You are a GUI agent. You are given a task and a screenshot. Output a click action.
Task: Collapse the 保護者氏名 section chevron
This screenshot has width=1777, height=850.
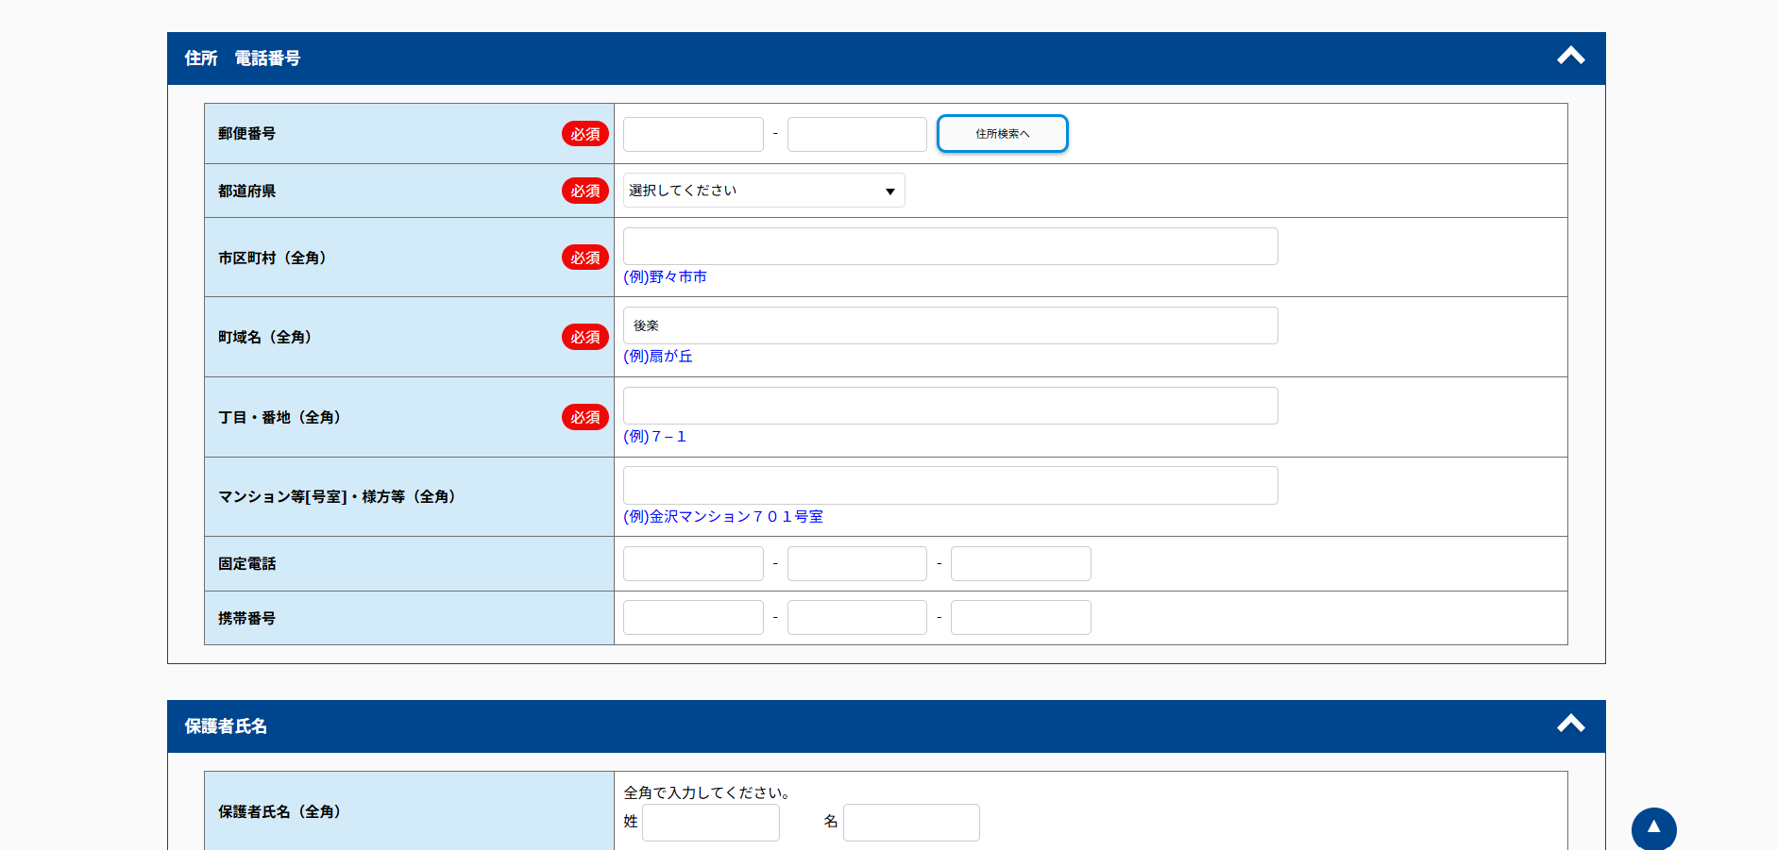point(1570,725)
